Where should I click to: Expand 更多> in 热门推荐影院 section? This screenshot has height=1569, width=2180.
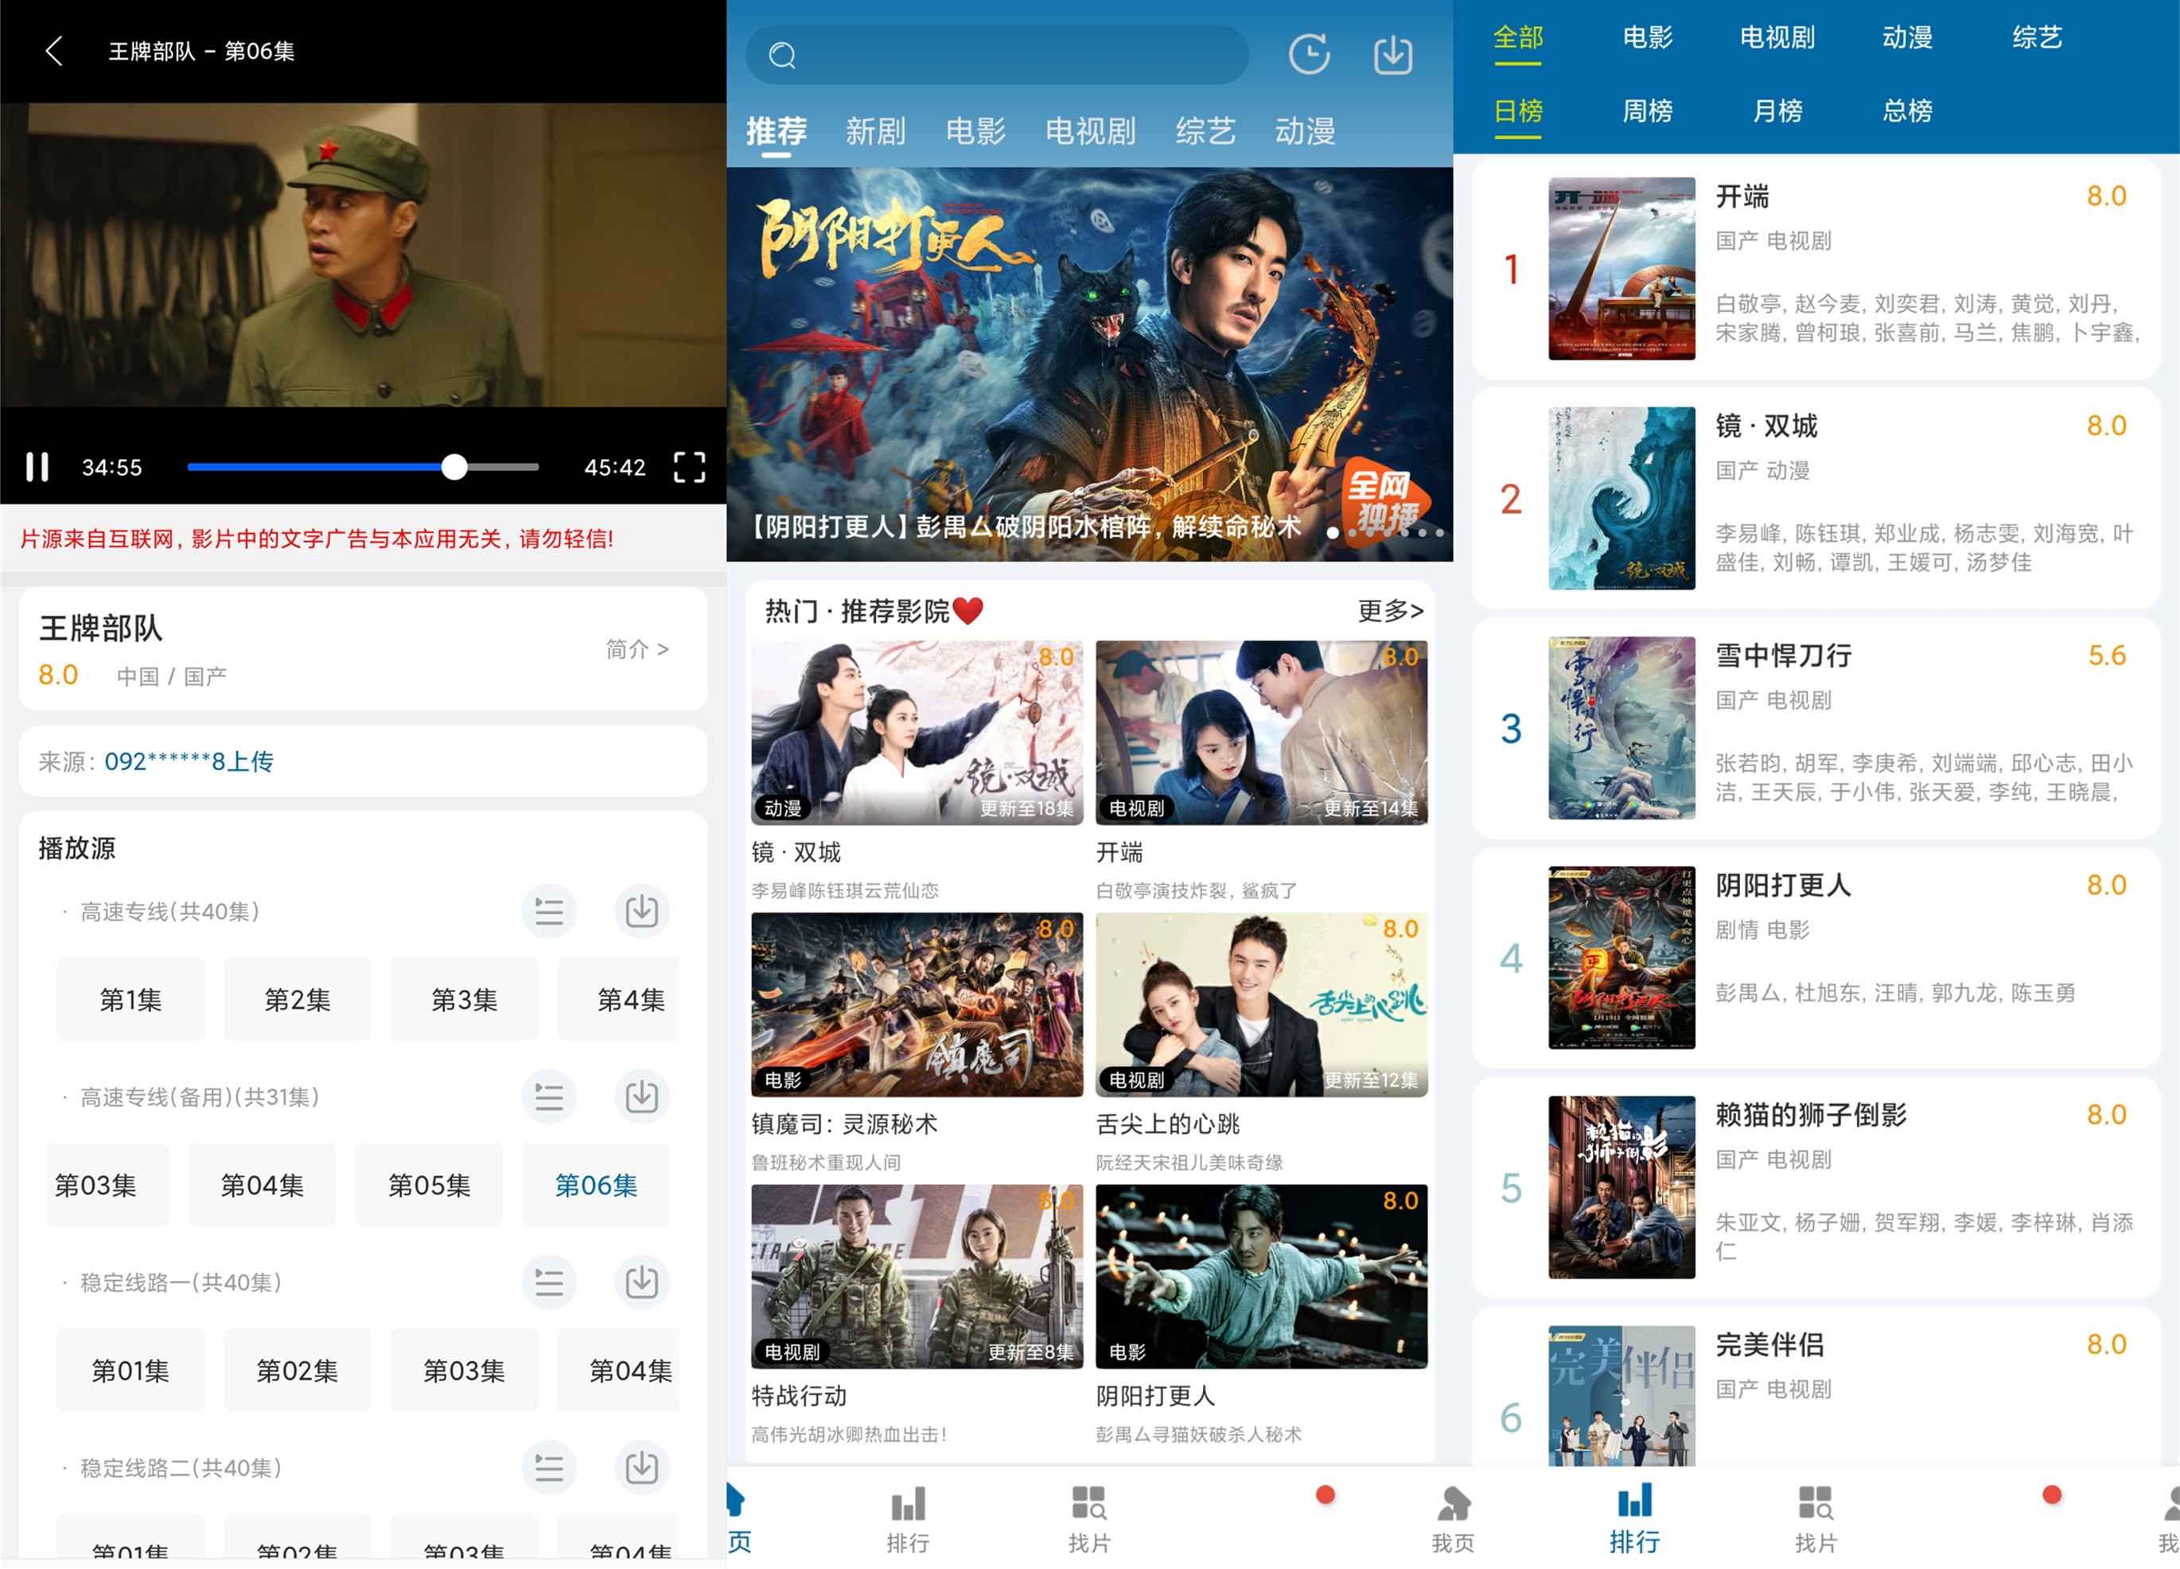(x=1390, y=610)
